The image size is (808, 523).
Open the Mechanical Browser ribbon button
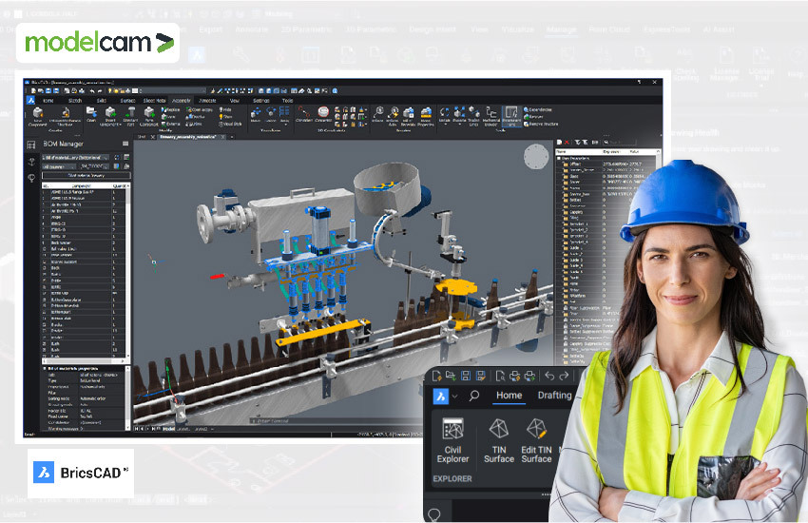[x=491, y=116]
